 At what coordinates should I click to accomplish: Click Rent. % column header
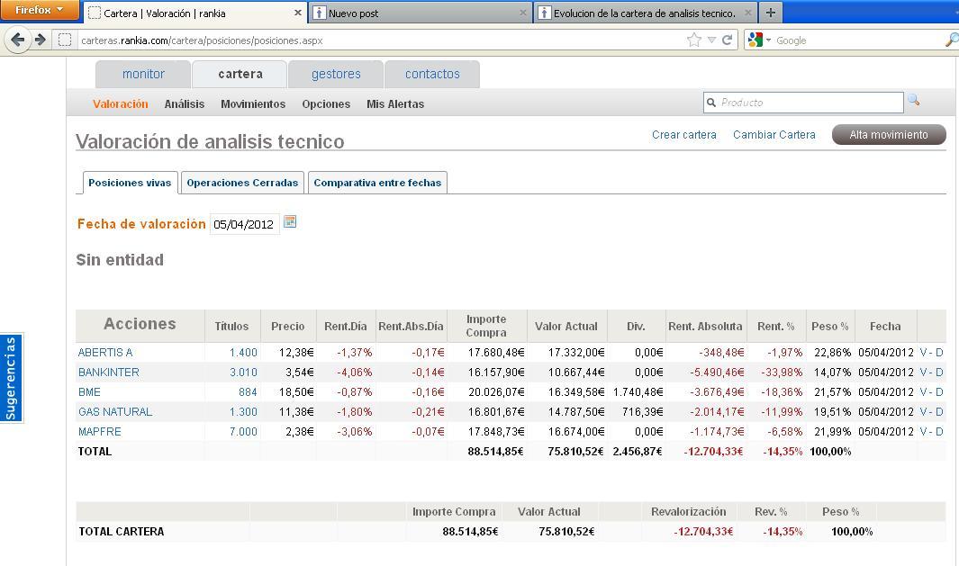coord(775,327)
